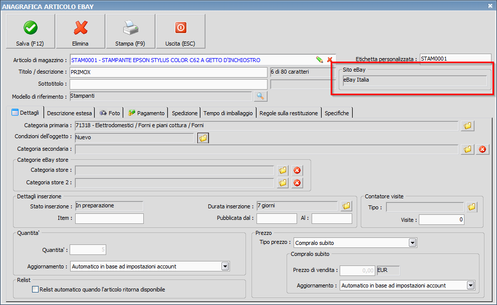
Task: Click the Prezzo di vendita field
Action: point(357,270)
